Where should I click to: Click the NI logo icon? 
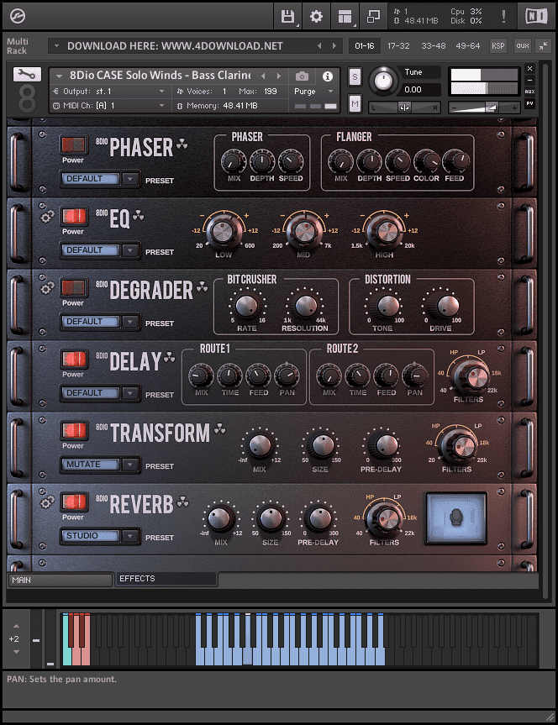pyautogui.click(x=536, y=17)
